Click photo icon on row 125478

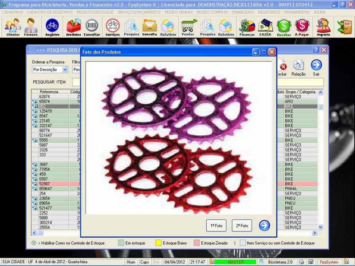tap(35, 111)
